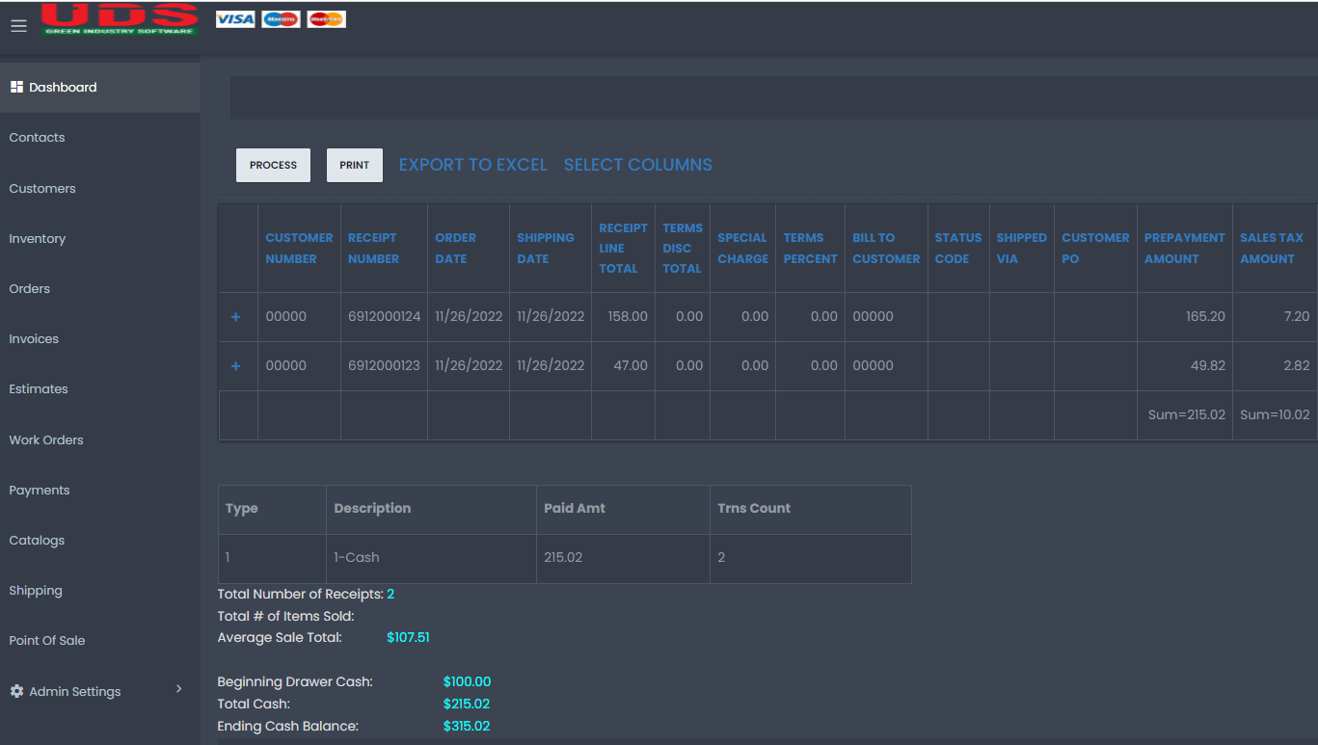
Task: Sort by CUSTOMER NUMBER column header
Action: (x=299, y=248)
